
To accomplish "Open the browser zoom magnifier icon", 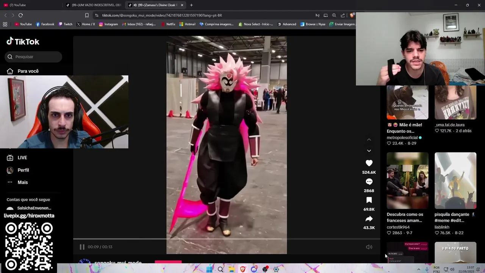I will (334, 15).
